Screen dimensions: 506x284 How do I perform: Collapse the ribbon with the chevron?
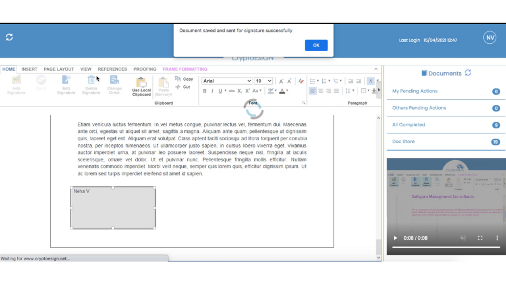point(376,69)
